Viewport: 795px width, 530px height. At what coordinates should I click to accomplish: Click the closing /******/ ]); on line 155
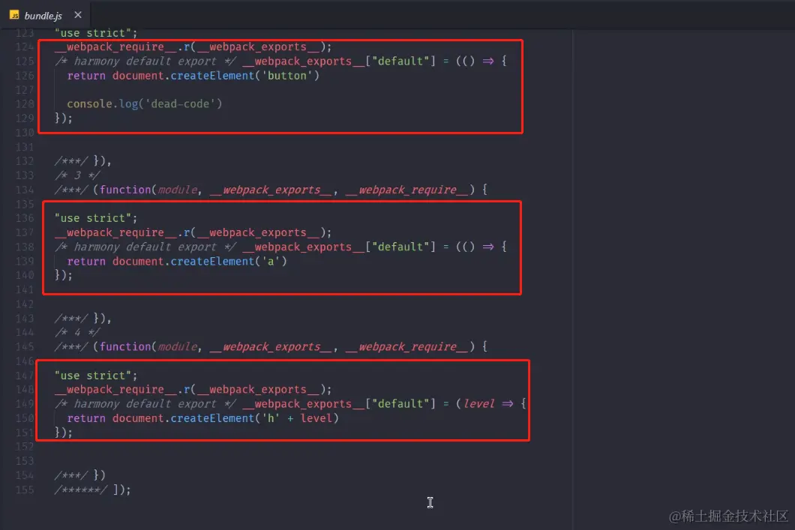[93, 490]
